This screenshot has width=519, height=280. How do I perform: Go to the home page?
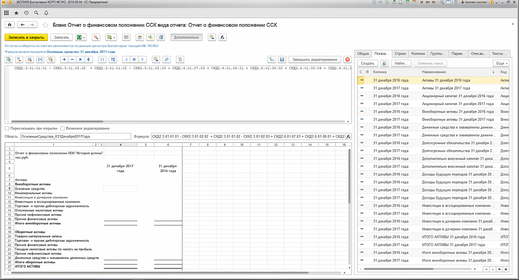pyautogui.click(x=9, y=25)
